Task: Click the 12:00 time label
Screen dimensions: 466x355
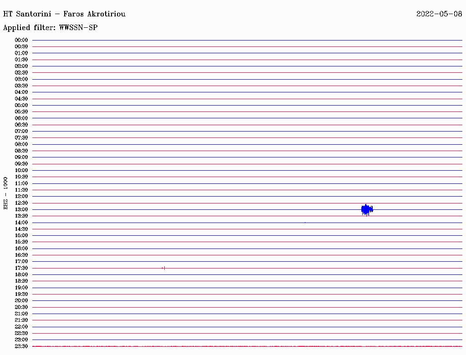Action: (x=21, y=197)
